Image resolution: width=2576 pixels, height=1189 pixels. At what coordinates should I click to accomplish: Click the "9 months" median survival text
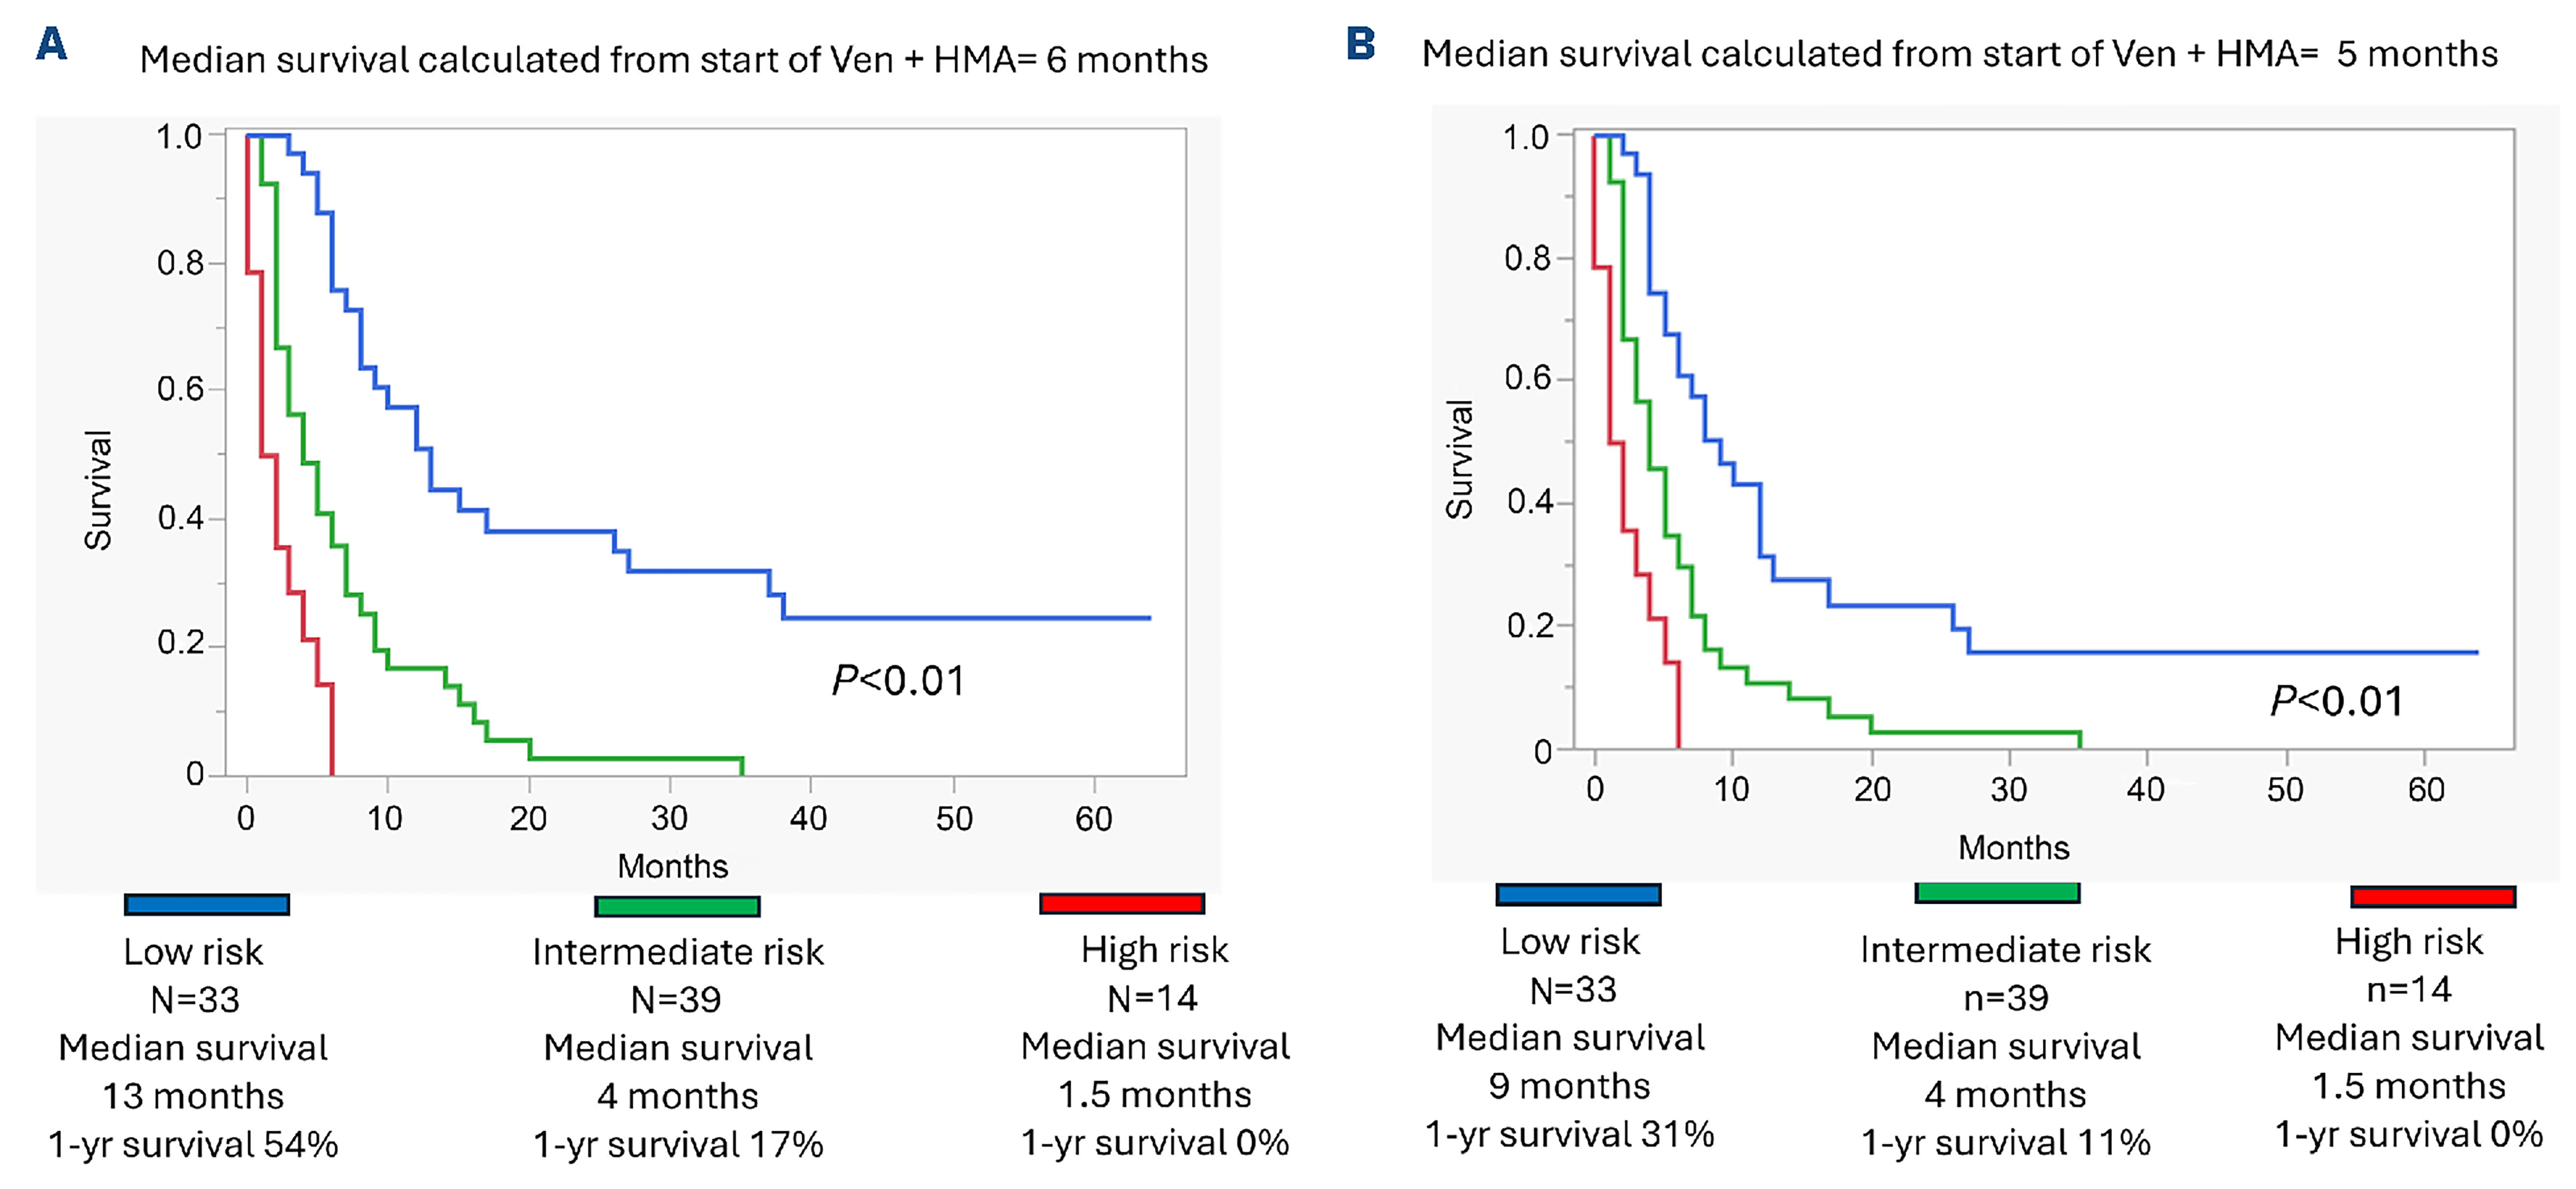coord(1569,1086)
